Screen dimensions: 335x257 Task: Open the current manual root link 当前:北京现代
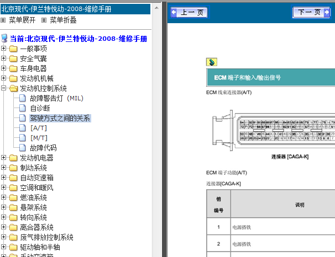(78, 39)
